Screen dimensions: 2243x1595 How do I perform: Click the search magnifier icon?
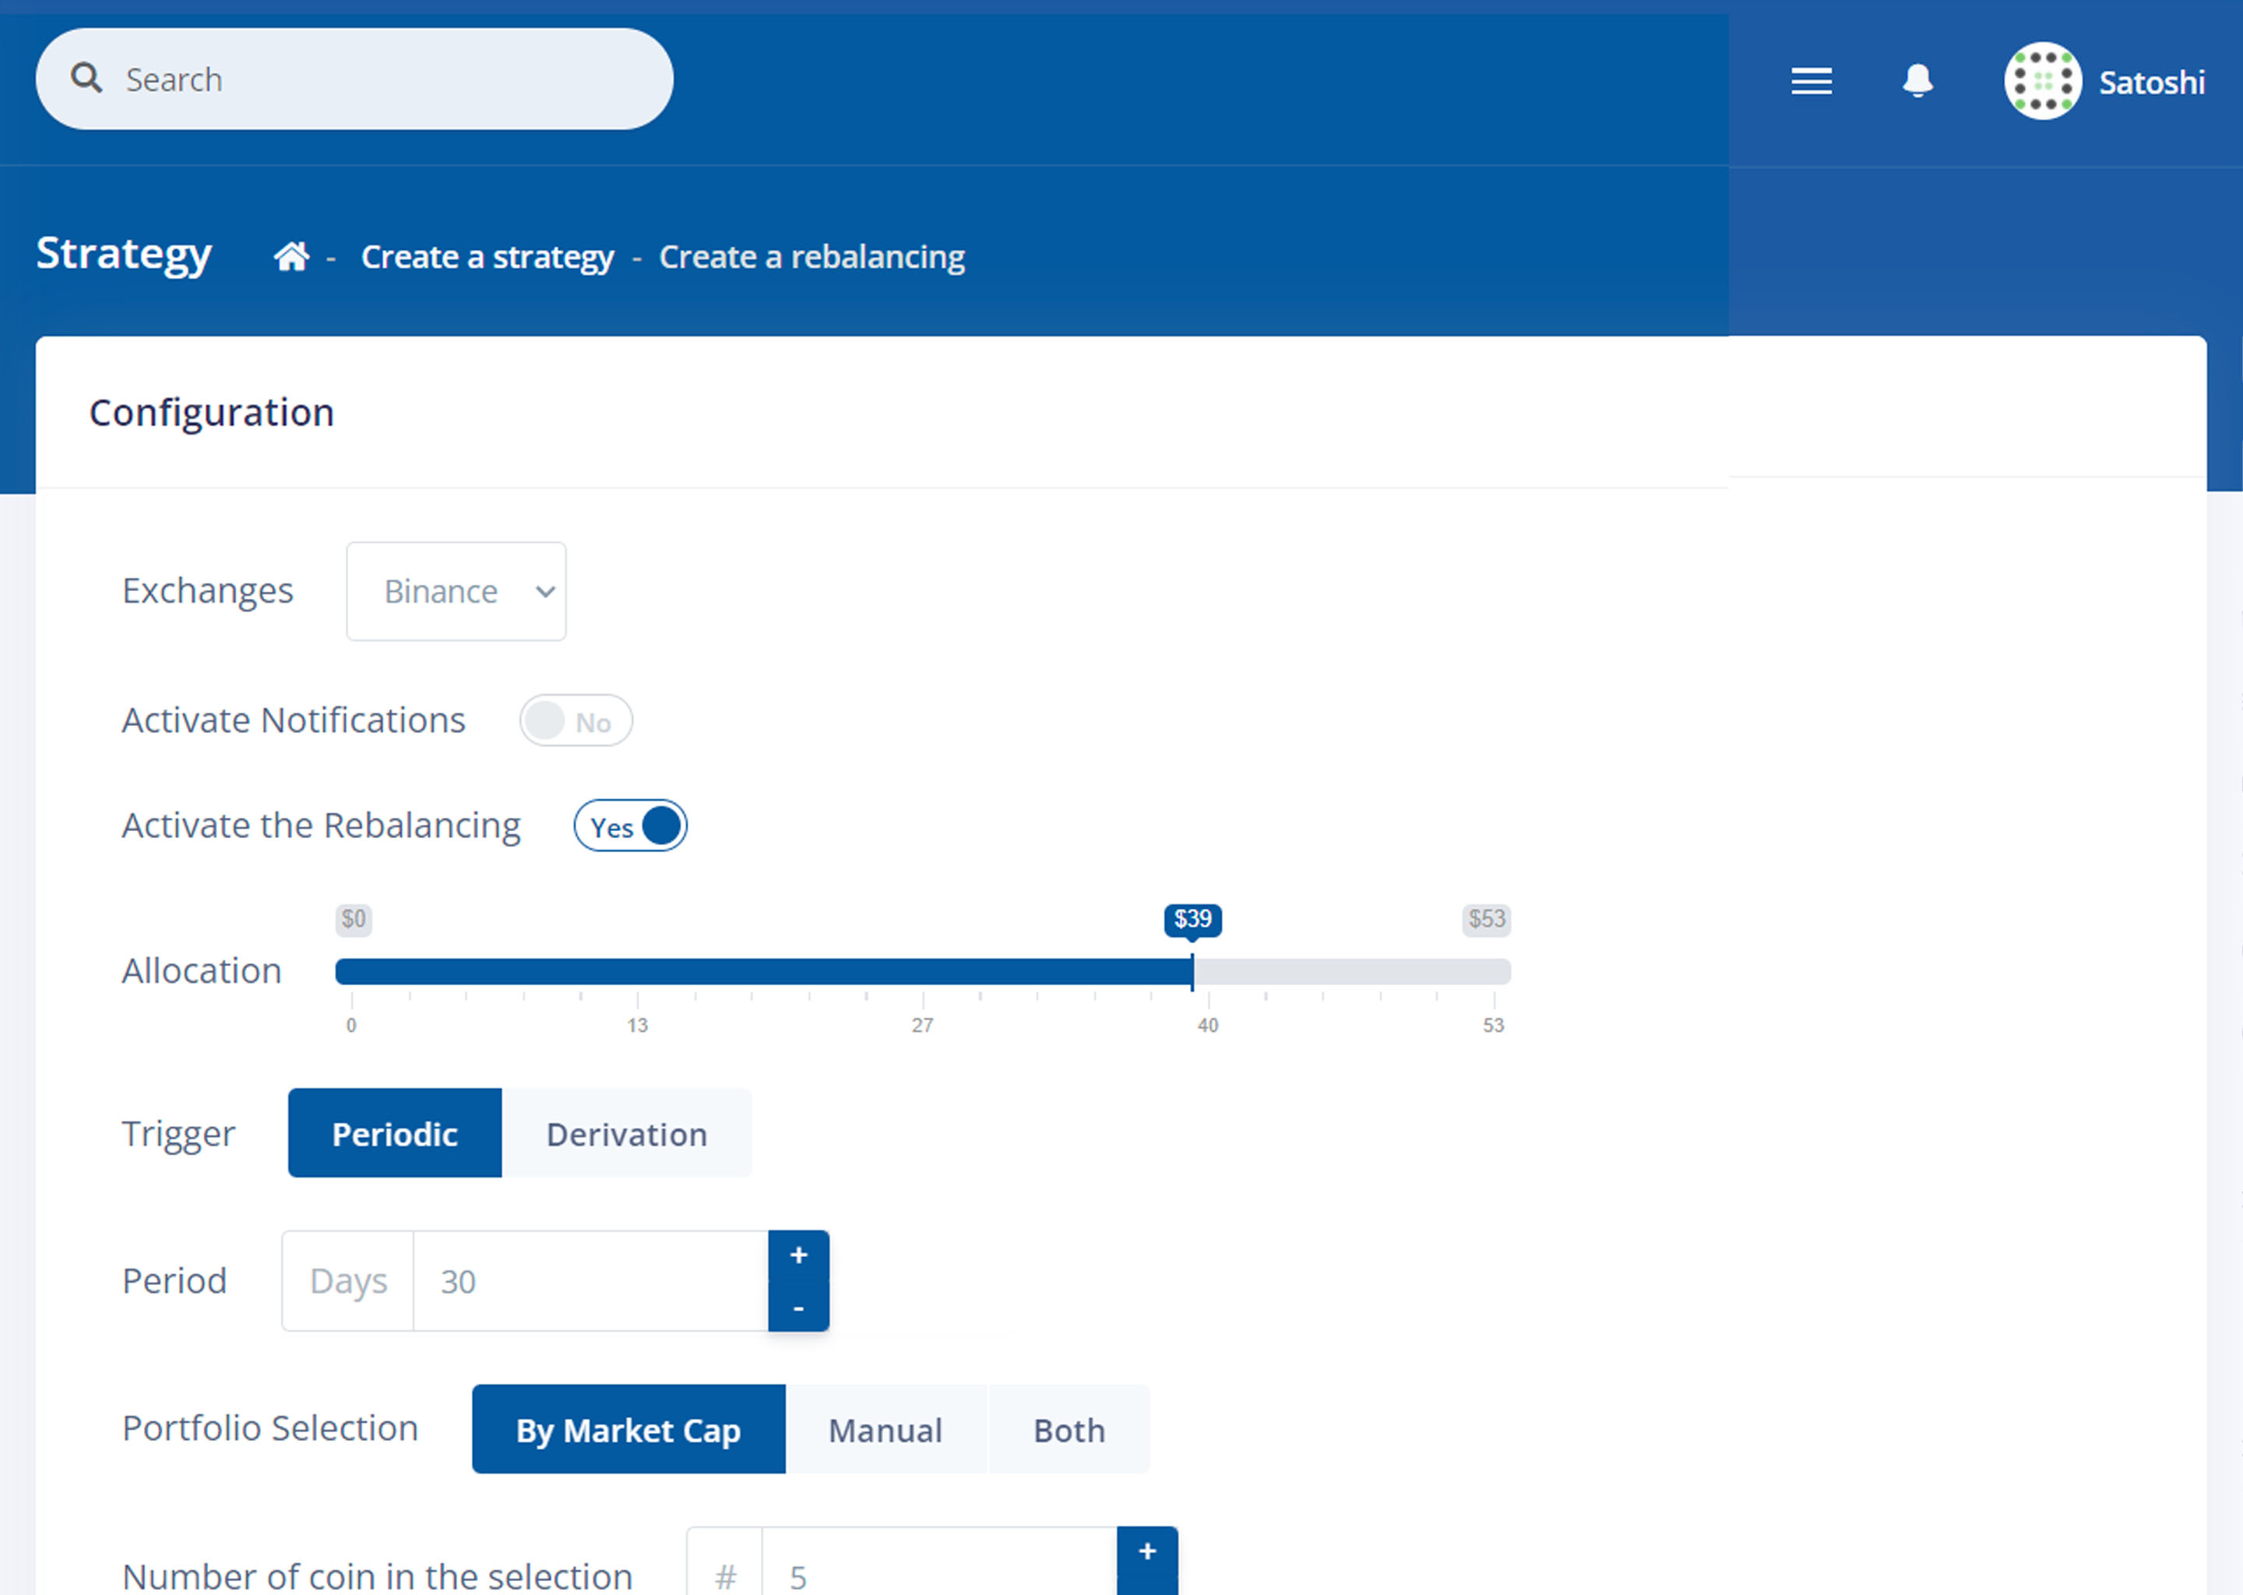coord(86,79)
